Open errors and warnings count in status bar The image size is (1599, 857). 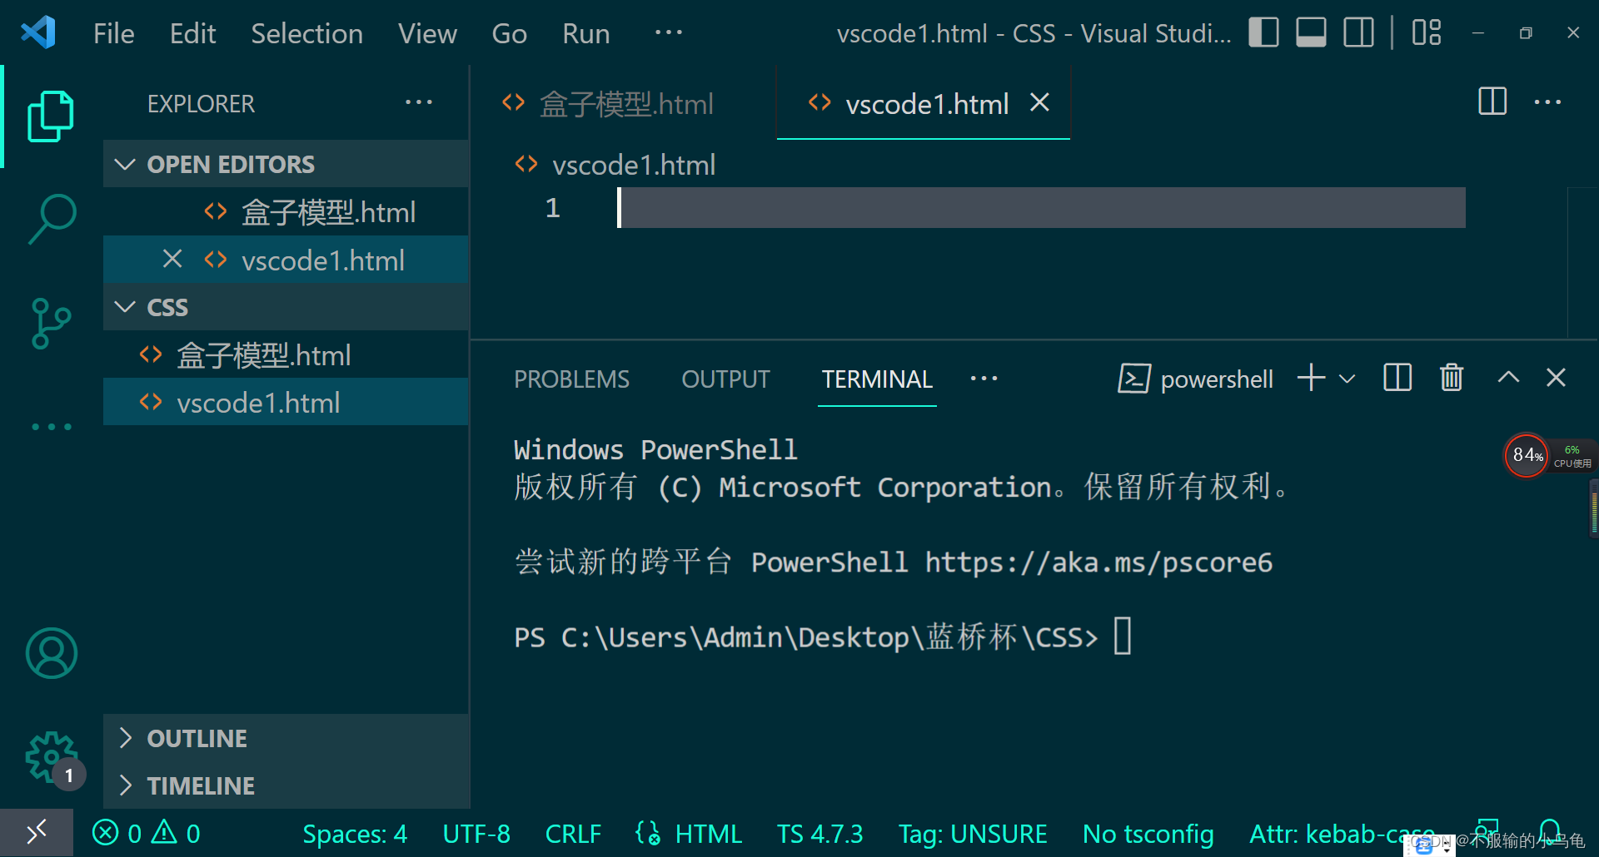pyautogui.click(x=147, y=833)
